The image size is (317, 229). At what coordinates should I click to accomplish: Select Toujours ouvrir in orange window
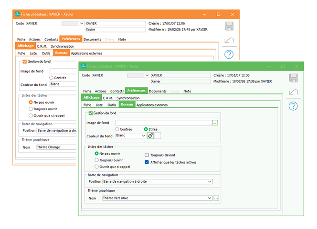pyautogui.click(x=31, y=109)
